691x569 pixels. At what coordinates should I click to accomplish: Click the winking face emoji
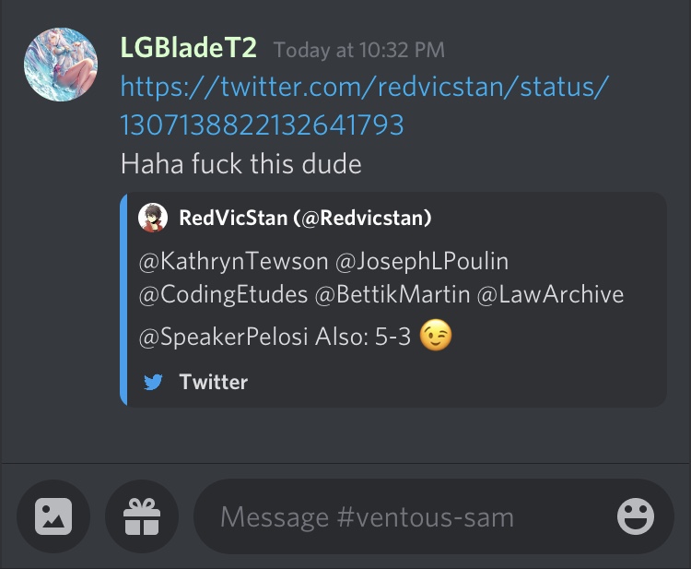pos(436,336)
